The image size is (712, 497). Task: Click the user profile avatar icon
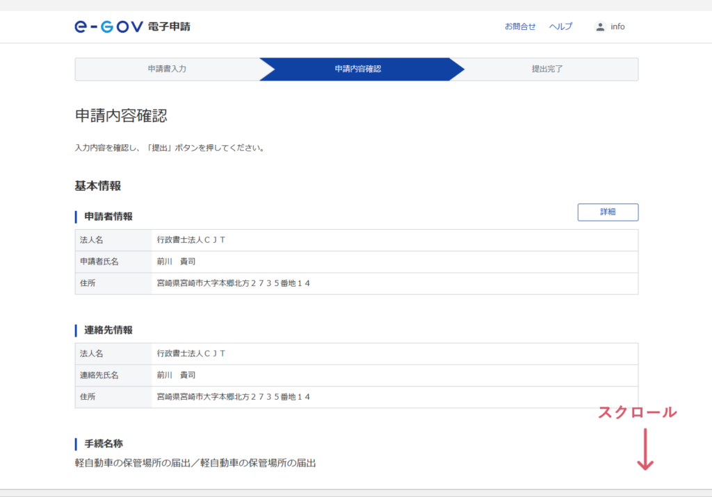click(x=600, y=27)
